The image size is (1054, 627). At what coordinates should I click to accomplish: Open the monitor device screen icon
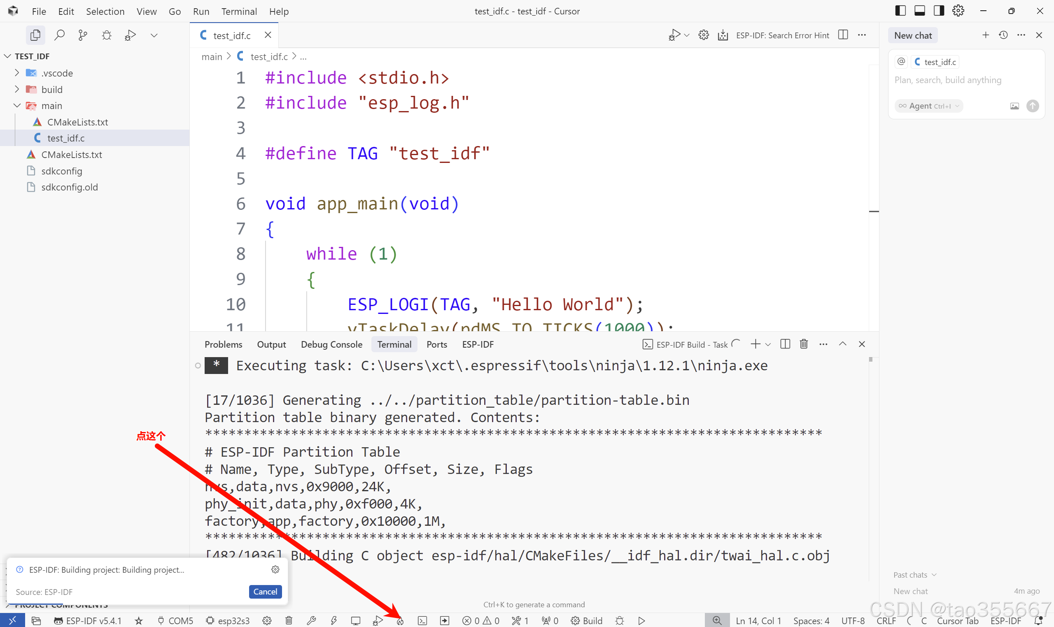pyautogui.click(x=356, y=621)
